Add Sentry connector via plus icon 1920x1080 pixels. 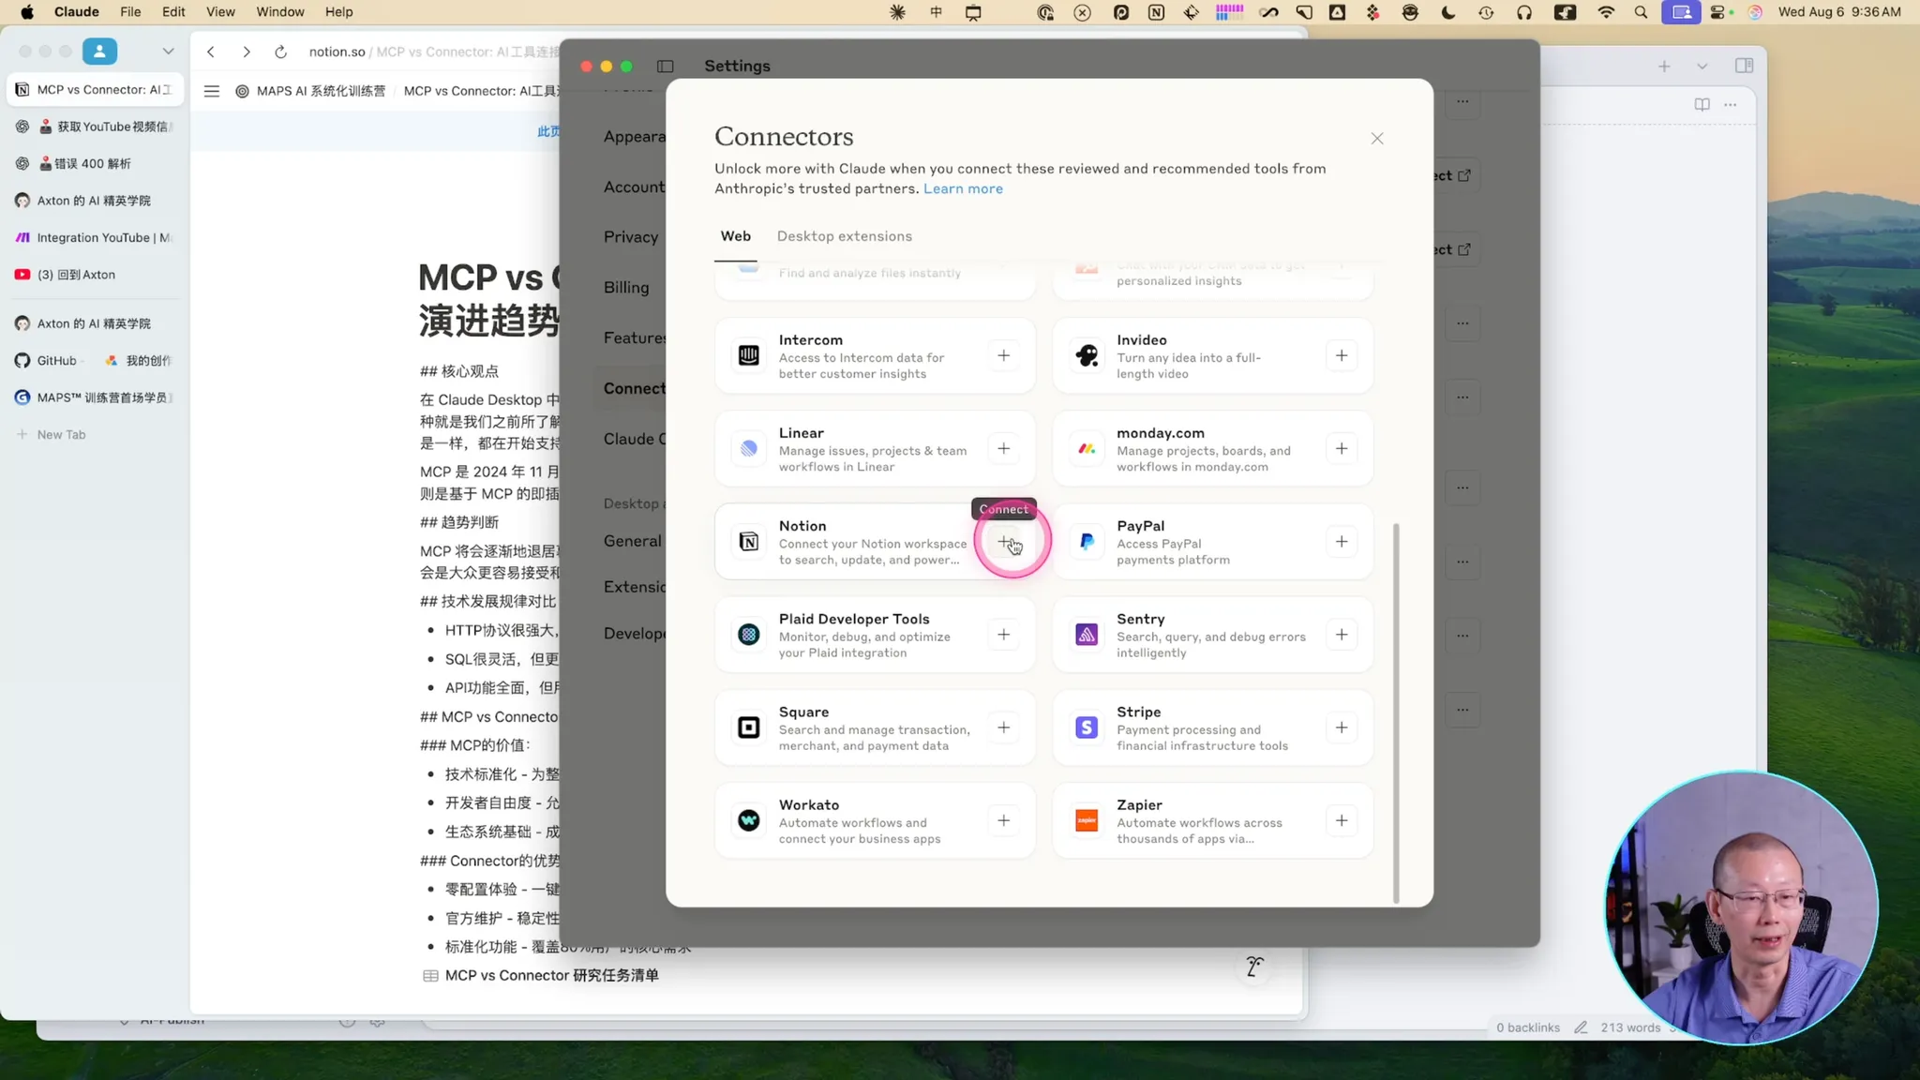(1342, 635)
